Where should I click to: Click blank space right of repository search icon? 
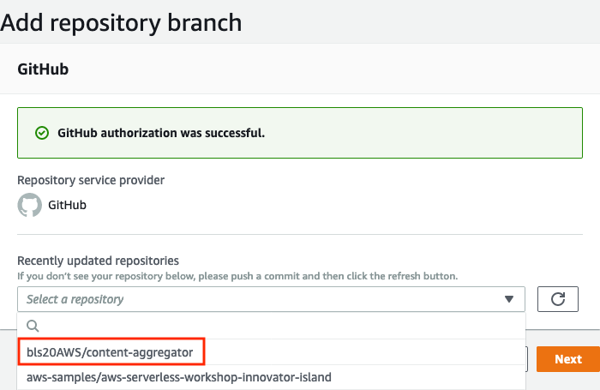pos(281,326)
